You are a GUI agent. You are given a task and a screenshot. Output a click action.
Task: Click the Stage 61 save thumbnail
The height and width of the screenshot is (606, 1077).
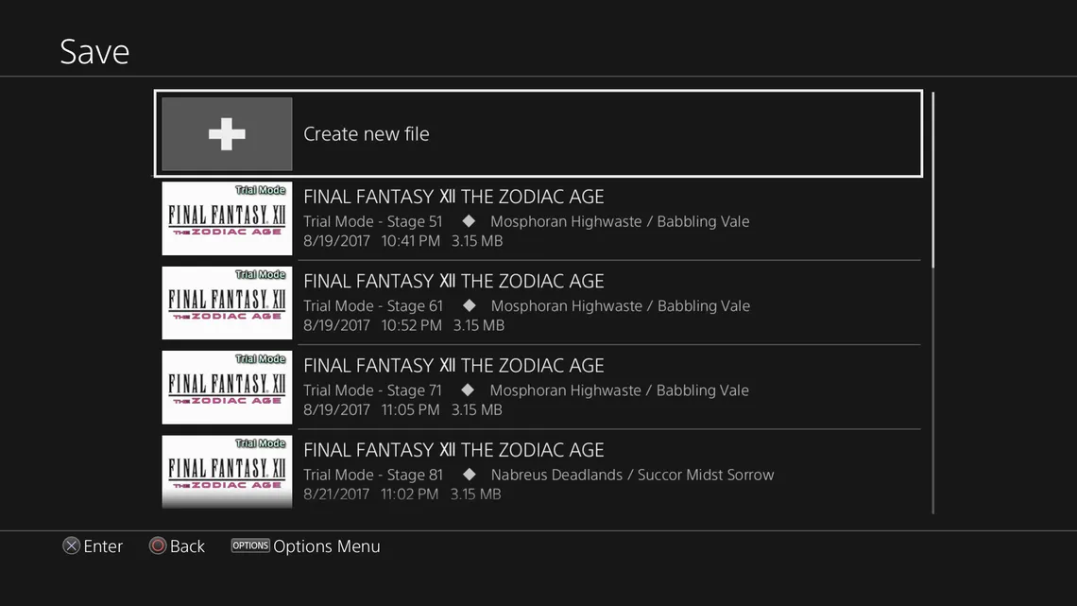click(227, 303)
